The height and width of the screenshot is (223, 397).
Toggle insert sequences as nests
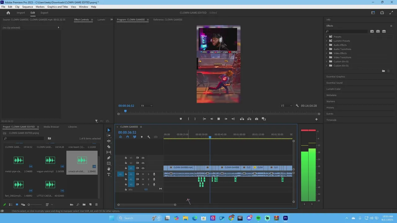point(120,137)
